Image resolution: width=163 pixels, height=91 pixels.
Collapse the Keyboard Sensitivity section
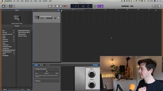click(x=35, y=69)
